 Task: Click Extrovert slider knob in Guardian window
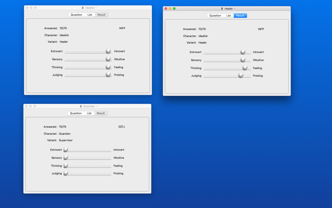click(66, 149)
